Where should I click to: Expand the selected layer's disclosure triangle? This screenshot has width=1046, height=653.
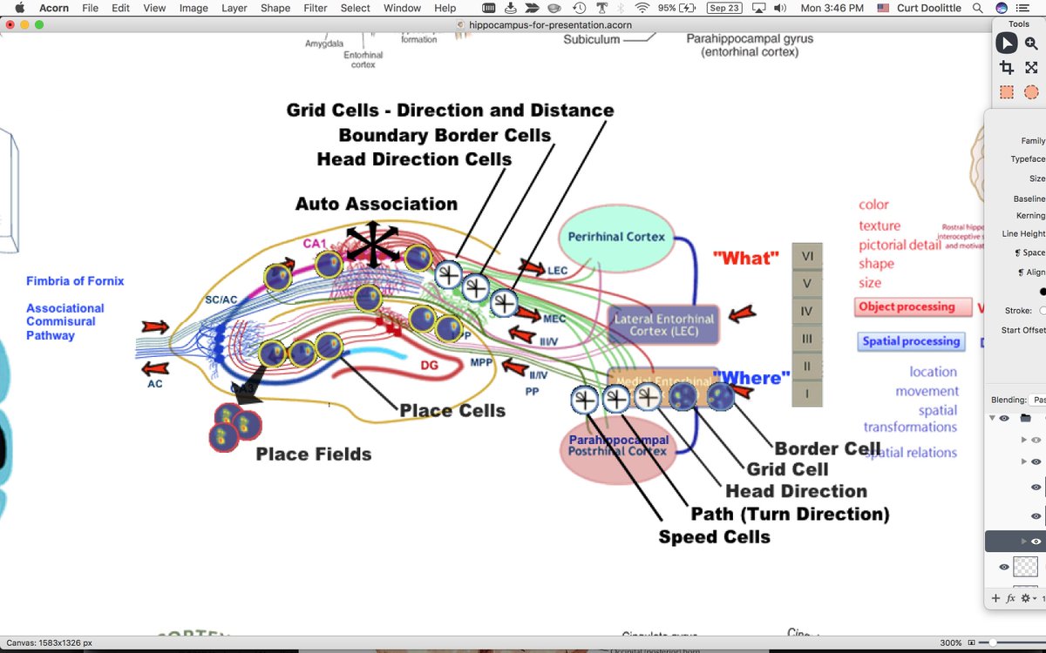click(1023, 540)
